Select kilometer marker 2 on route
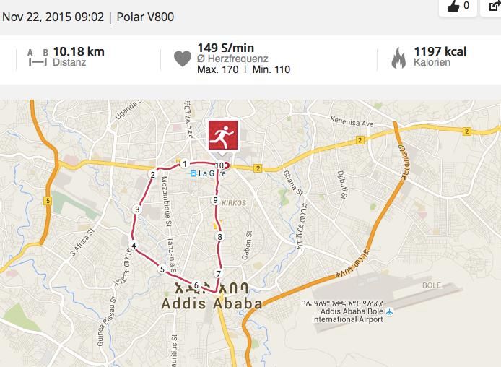This screenshot has width=501, height=367. point(153,175)
